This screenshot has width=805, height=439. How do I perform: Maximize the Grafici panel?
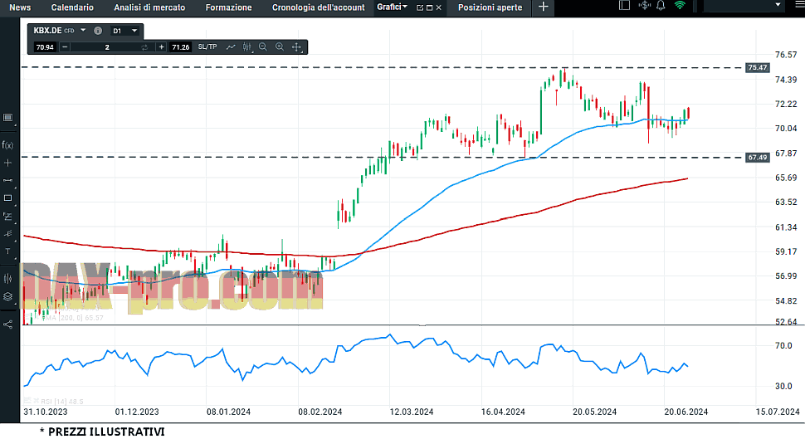[430, 7]
